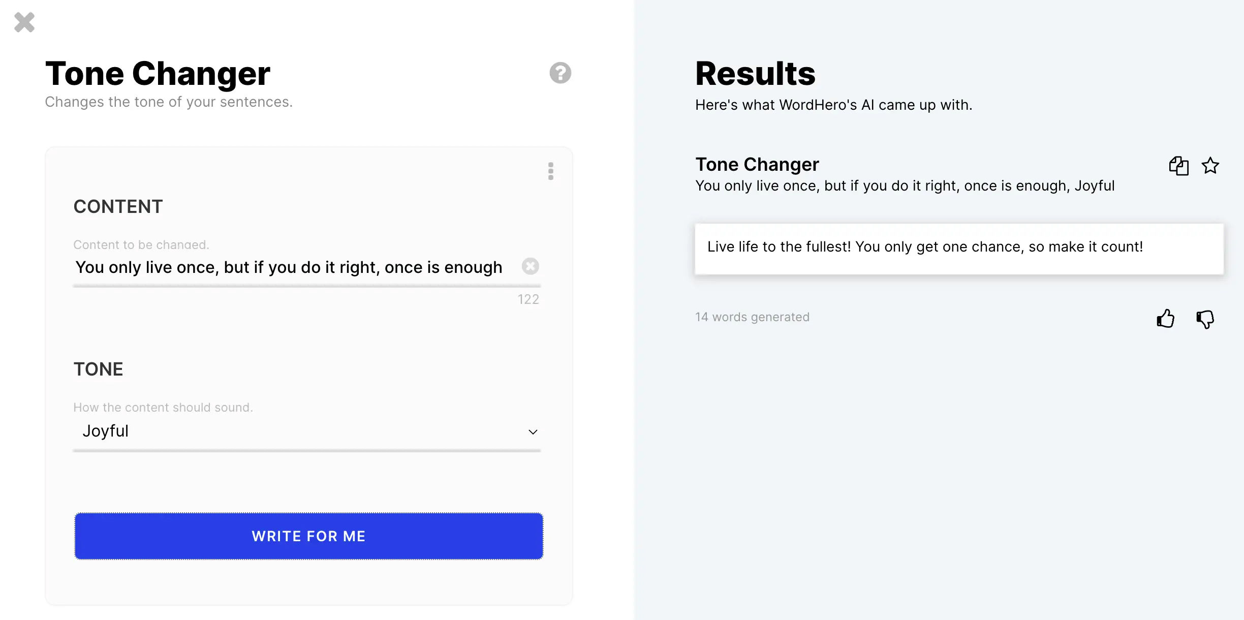Expand tone options from Joyful chevron
The image size is (1244, 620).
(x=533, y=431)
